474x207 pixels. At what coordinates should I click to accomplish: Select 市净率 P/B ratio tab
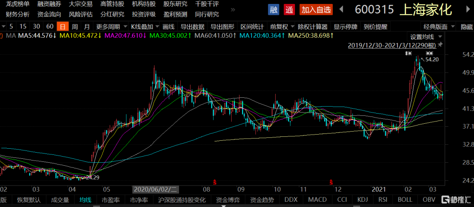pyautogui.click(x=139, y=200)
